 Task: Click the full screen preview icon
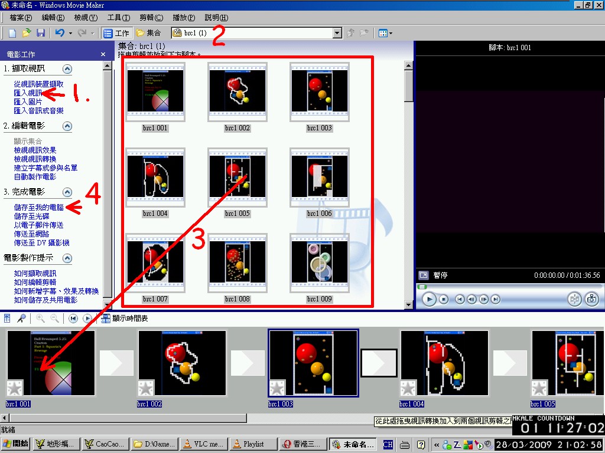(x=424, y=275)
